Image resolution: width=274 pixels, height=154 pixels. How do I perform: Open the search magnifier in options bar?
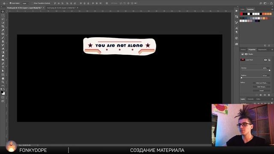click(x=261, y=3)
